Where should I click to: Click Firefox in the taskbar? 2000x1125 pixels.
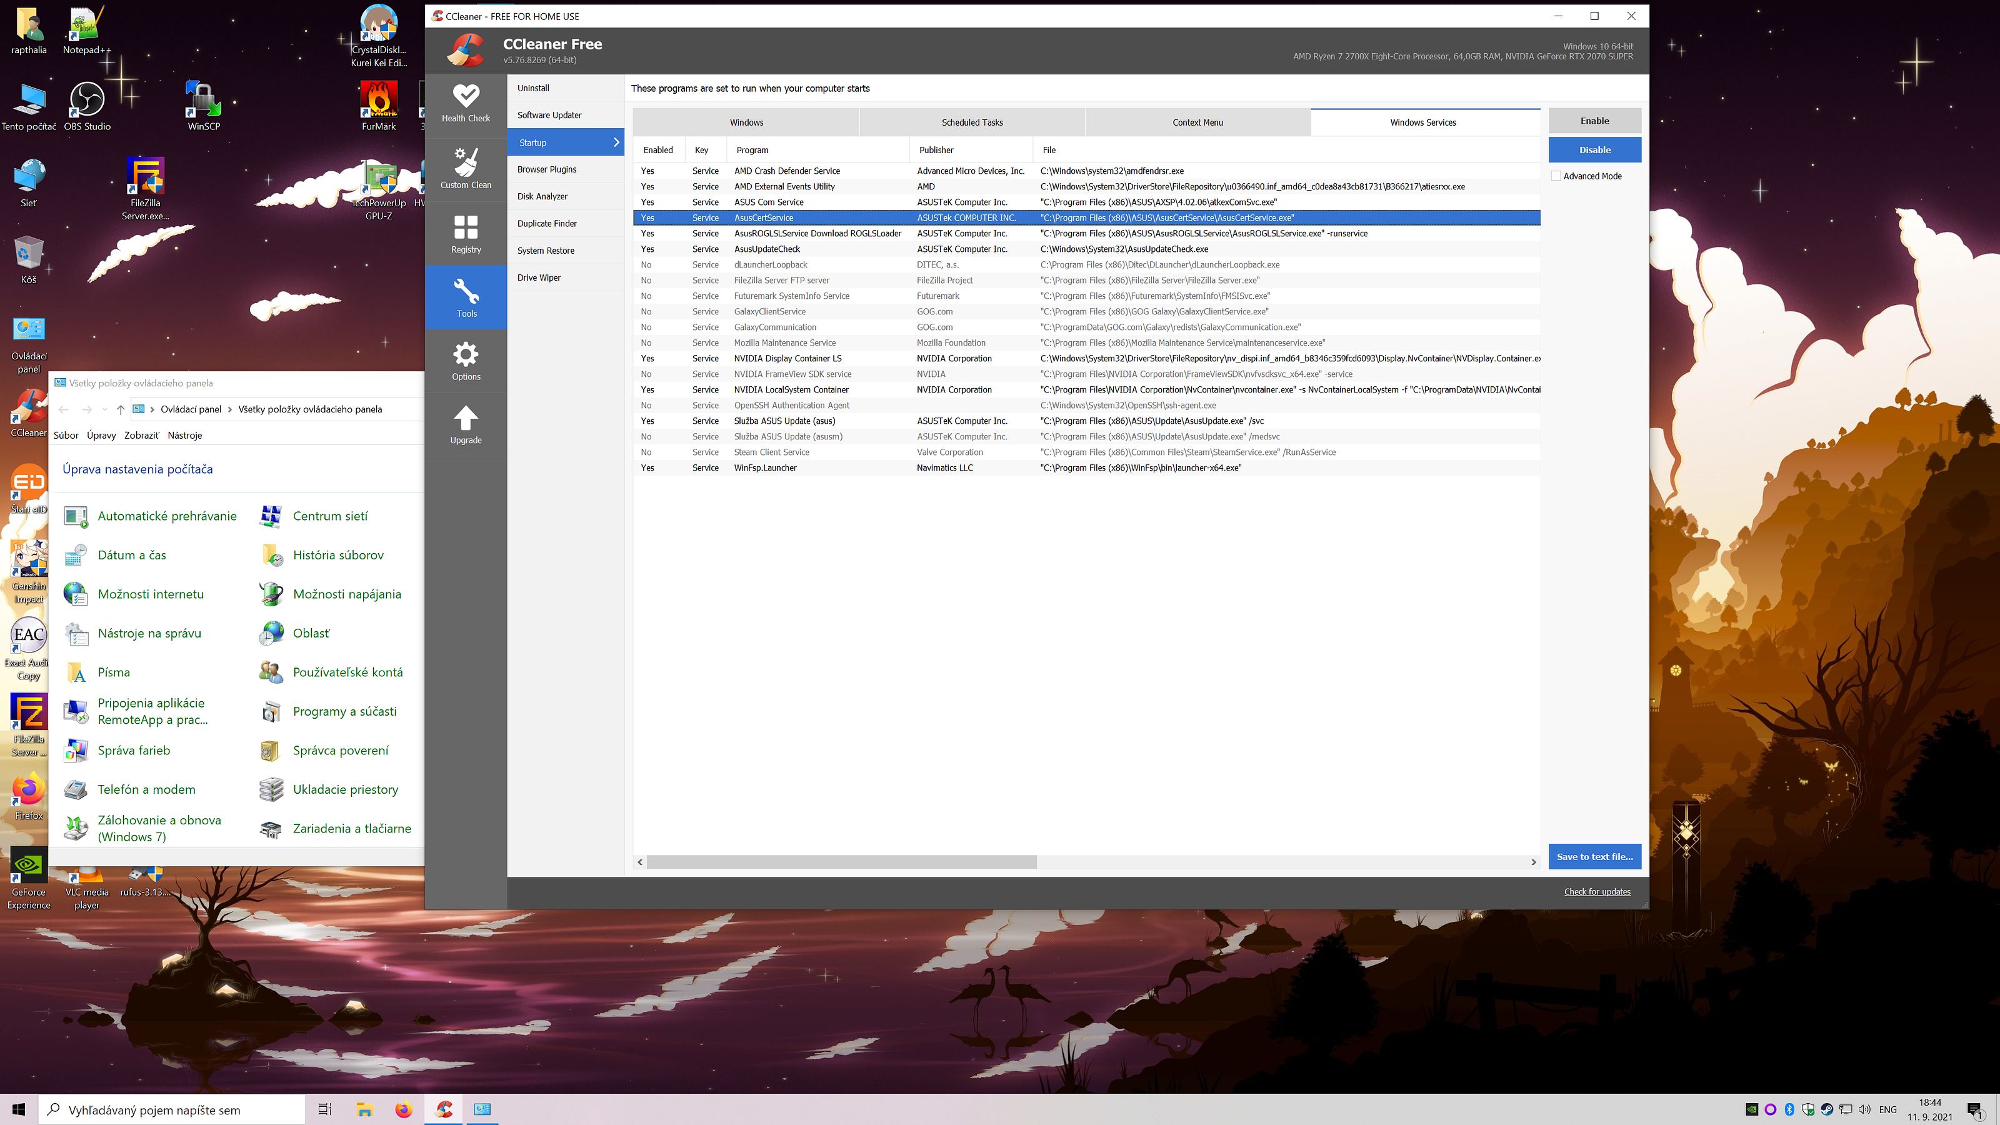click(x=404, y=1109)
